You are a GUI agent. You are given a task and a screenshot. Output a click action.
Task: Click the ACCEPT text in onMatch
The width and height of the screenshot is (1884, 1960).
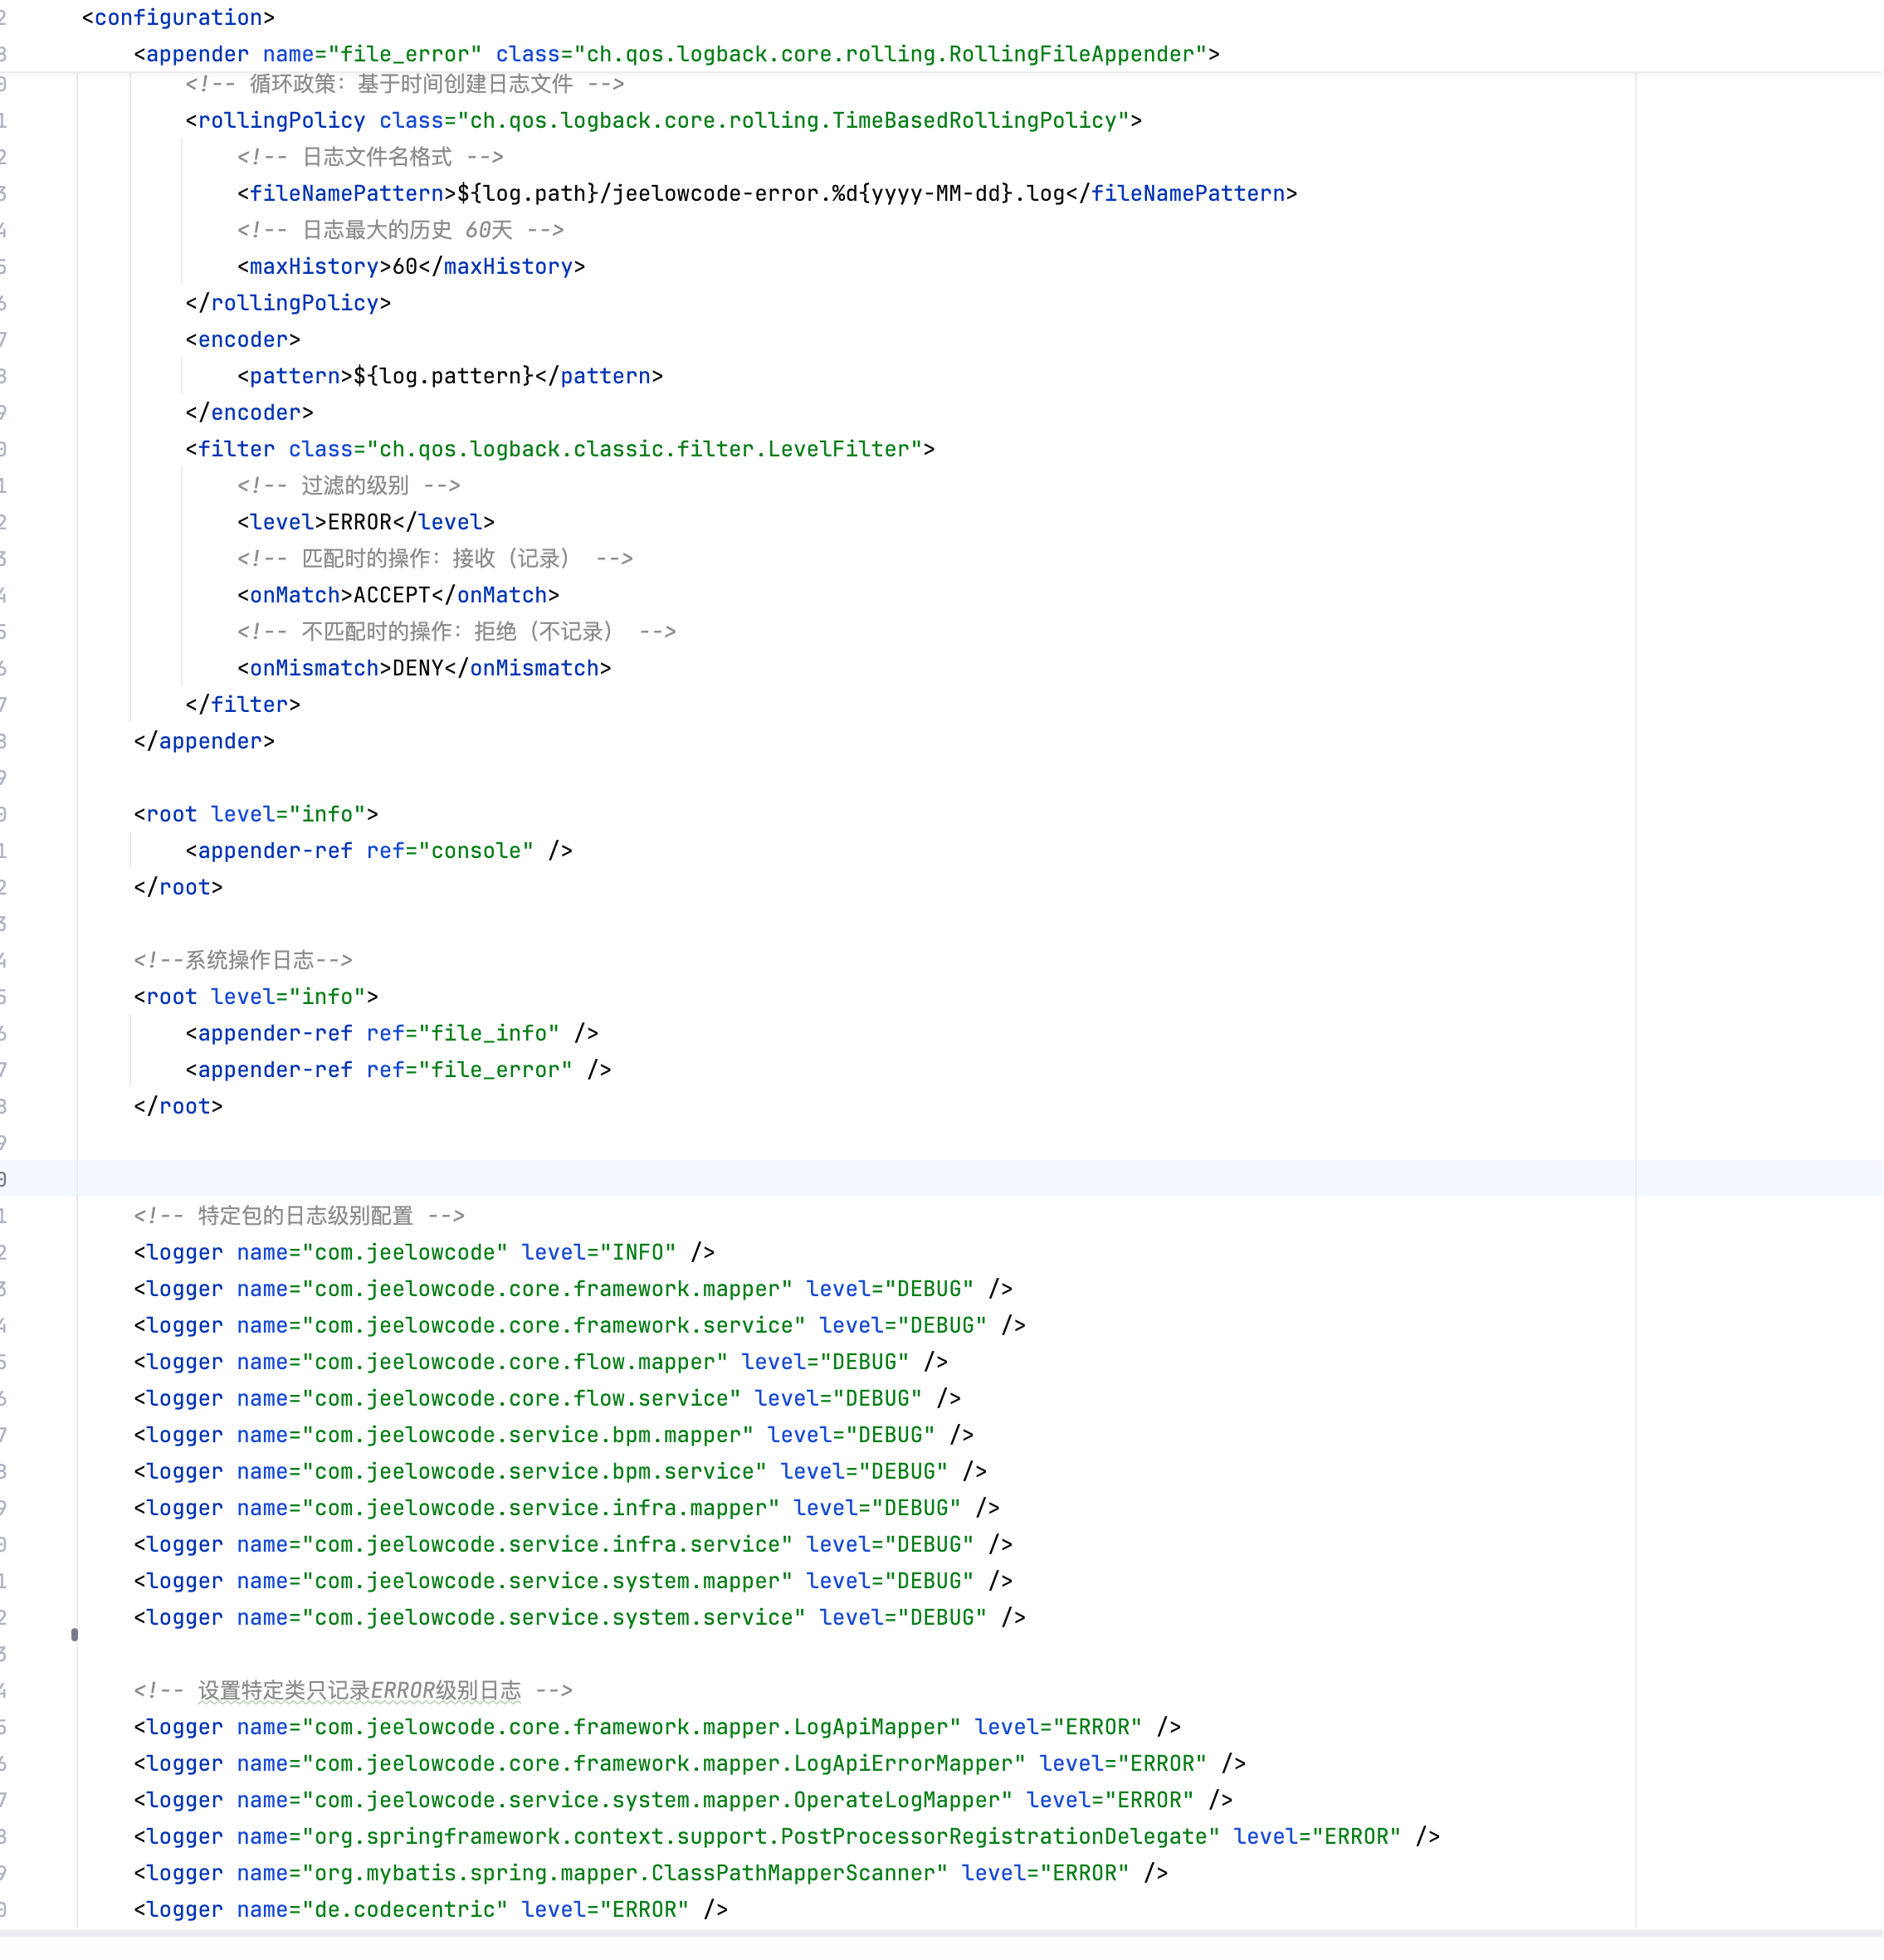[x=391, y=595]
